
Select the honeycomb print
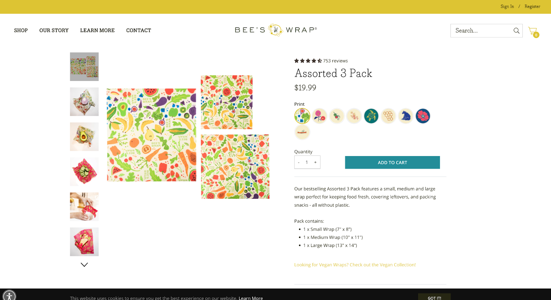point(388,116)
